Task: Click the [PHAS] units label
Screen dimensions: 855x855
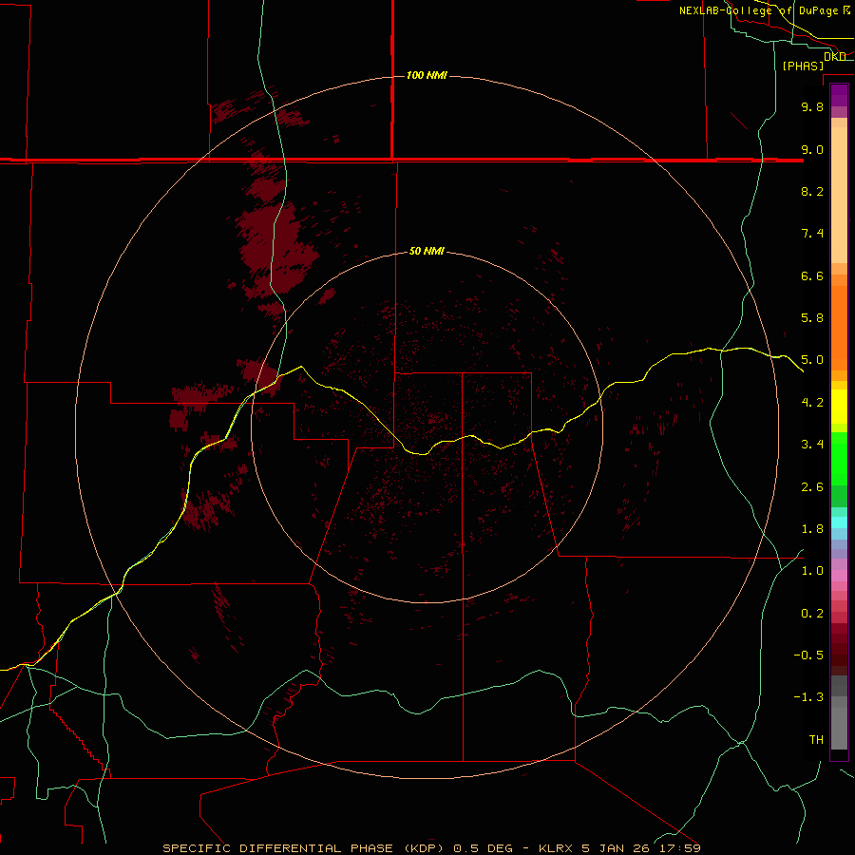Action: 803,66
